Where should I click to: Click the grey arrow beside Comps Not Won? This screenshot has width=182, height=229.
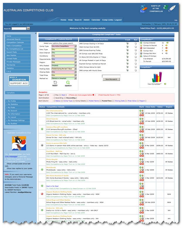[167, 53]
